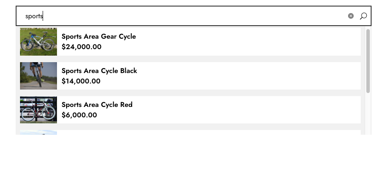Clear the search text with the X icon
The image size is (382, 173).
click(x=351, y=16)
